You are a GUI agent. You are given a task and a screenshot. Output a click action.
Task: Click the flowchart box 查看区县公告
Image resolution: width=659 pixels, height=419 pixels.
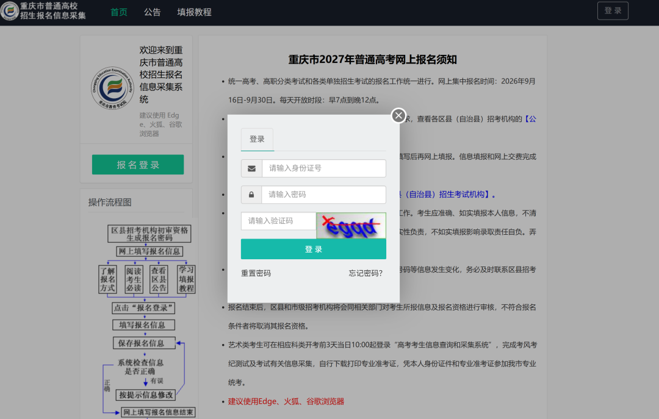[x=159, y=279]
